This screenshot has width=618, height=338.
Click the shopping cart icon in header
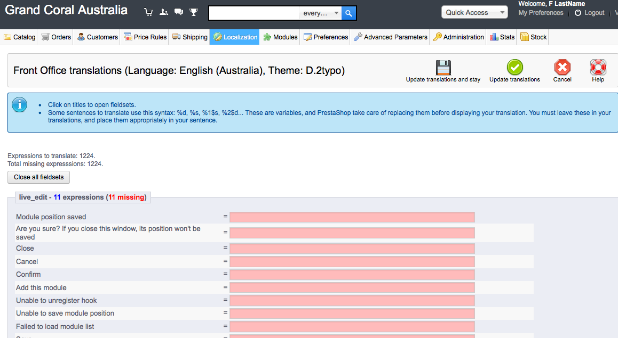click(148, 12)
